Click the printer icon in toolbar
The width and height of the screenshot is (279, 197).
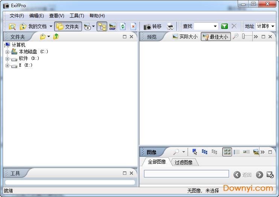170,26
